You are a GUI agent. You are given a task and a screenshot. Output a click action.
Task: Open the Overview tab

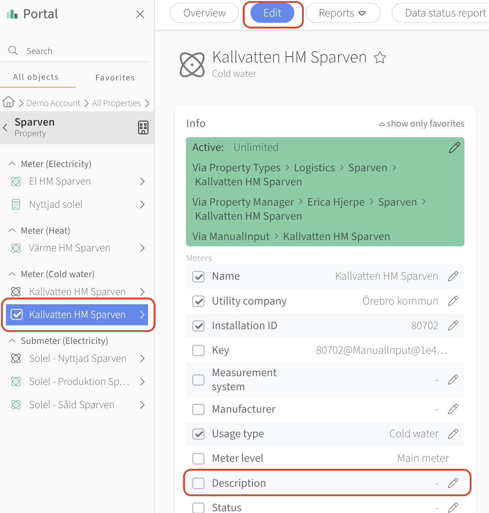click(205, 13)
